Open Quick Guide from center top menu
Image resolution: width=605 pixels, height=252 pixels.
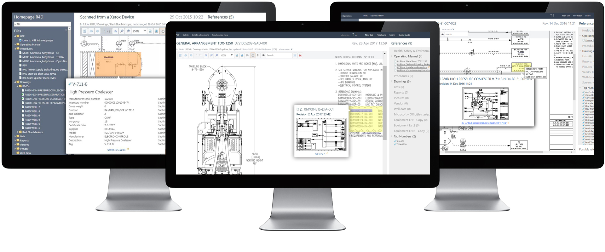(404, 35)
